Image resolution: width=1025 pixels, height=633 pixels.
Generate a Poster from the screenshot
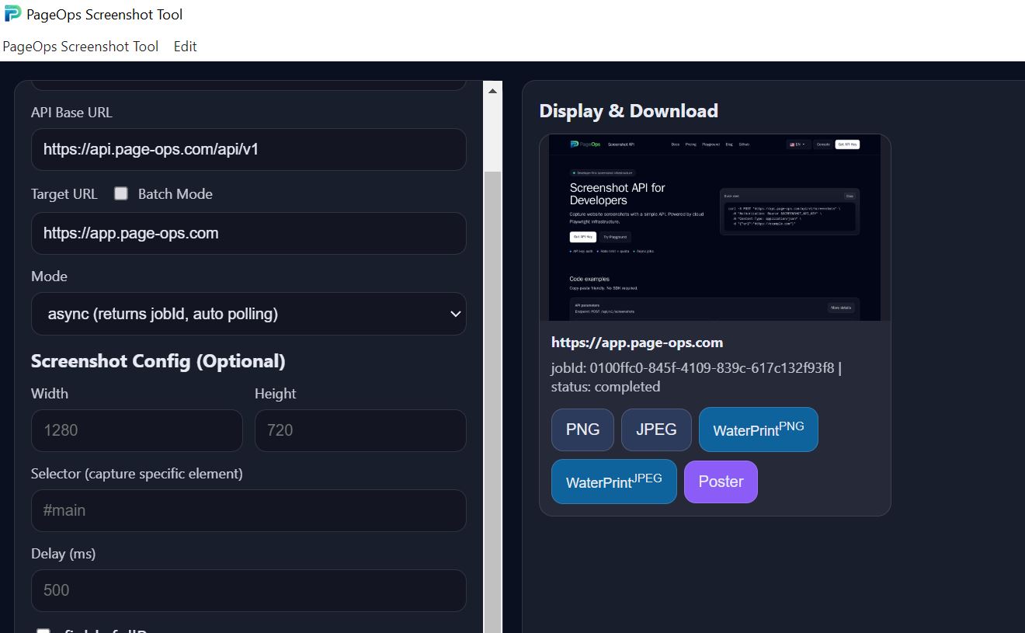pyautogui.click(x=721, y=482)
